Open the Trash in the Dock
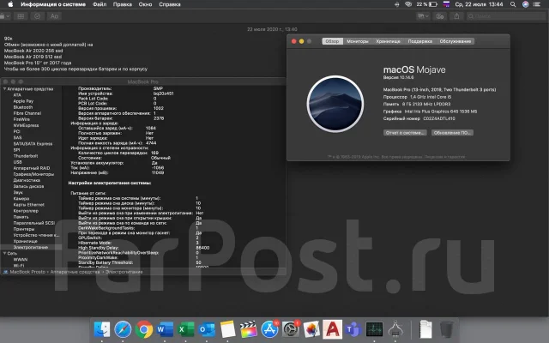Image resolution: width=549 pixels, height=343 pixels. pos(446,329)
